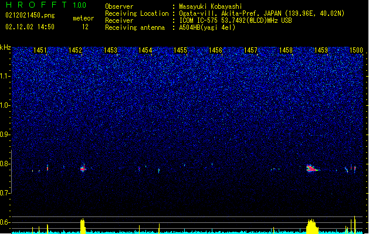Click the date stamp 02.12.02 14:50
369x234 pixels.
tap(30, 27)
